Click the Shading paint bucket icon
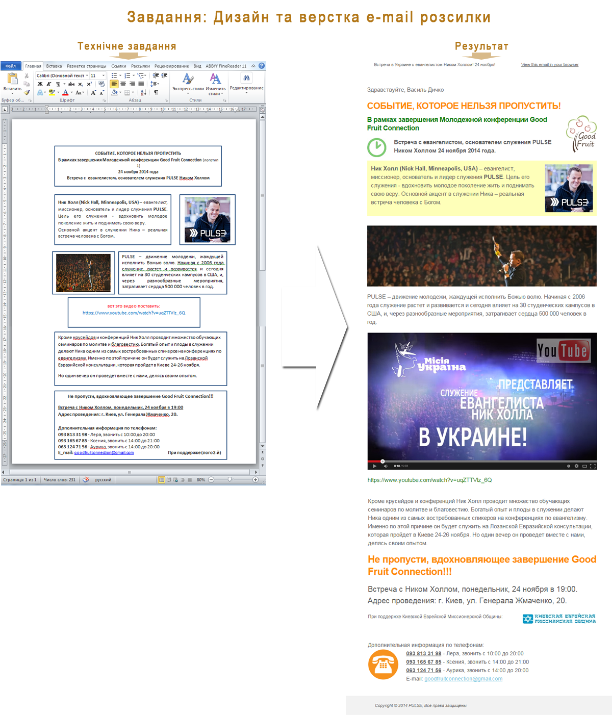This screenshot has width=612, height=715. (x=115, y=92)
